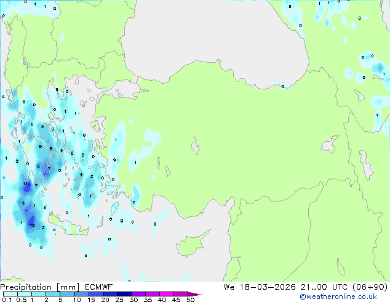Image resolution: width=390 pixels, height=302 pixels.
Task: Click the "[mm]" unit label
Action: [x=68, y=287]
